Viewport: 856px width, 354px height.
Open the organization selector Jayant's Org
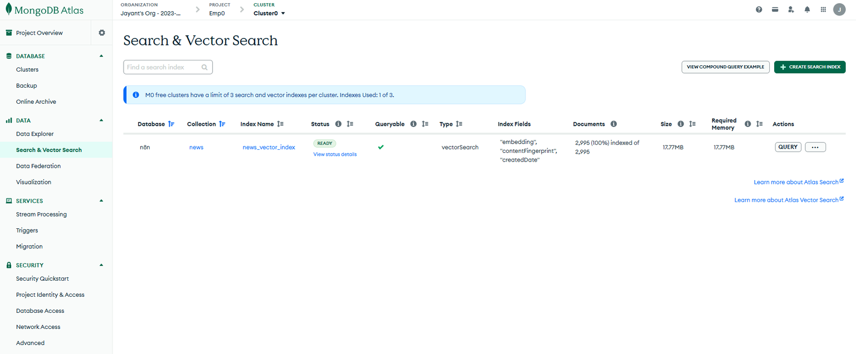click(x=150, y=13)
